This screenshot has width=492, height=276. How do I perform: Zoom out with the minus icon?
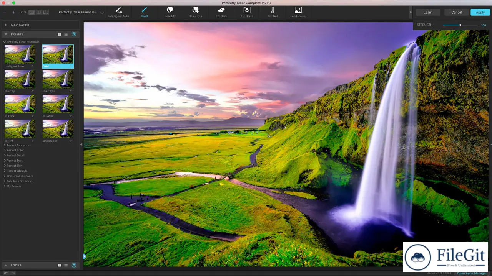point(5,12)
